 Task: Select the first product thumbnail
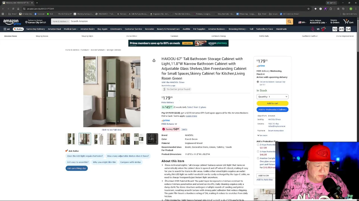(71, 139)
